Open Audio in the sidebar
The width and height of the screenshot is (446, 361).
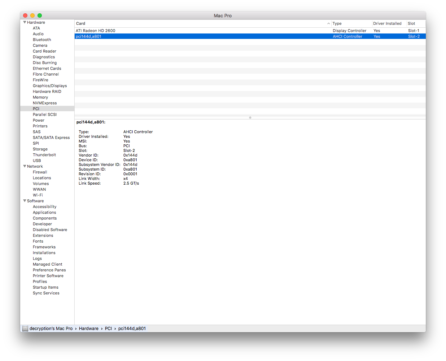pos(38,34)
